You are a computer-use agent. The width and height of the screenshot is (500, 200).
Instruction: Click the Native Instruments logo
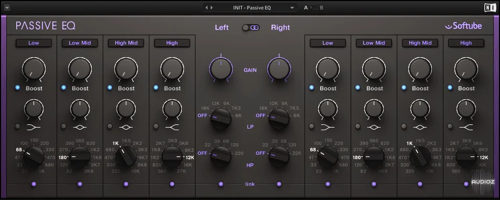click(490, 7)
